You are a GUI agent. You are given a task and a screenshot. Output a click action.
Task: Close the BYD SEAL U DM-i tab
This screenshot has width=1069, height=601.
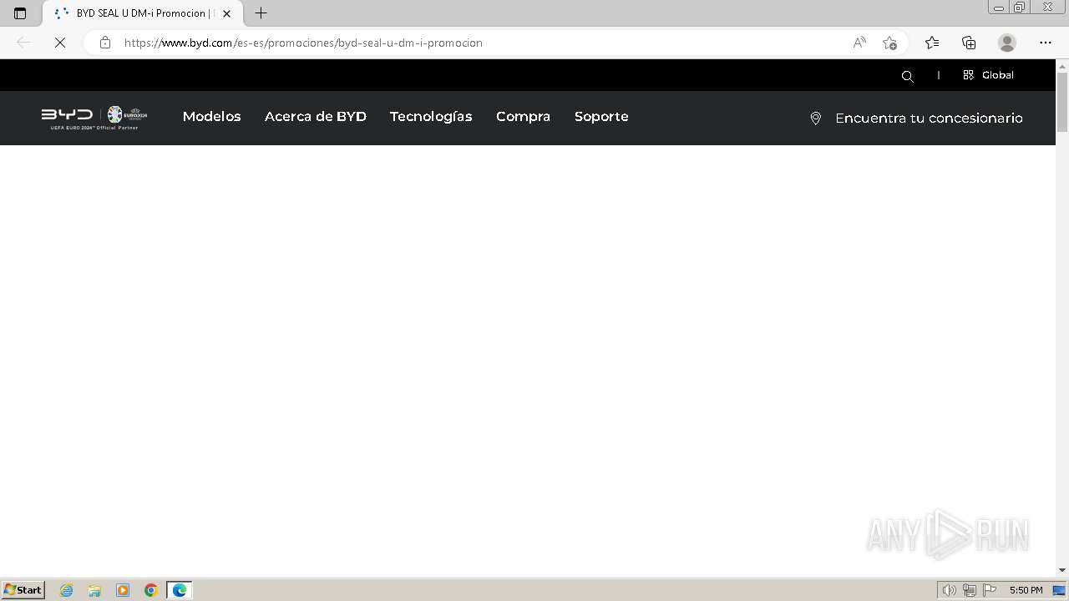(226, 13)
